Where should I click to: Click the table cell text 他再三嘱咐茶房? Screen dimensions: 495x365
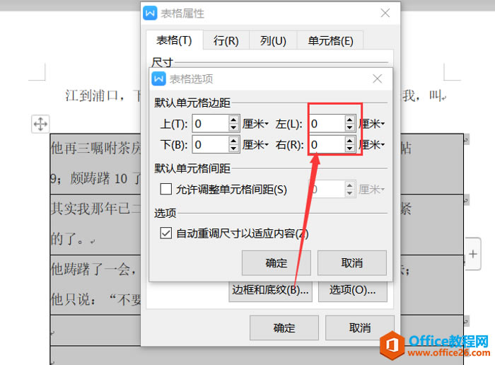tap(96, 148)
